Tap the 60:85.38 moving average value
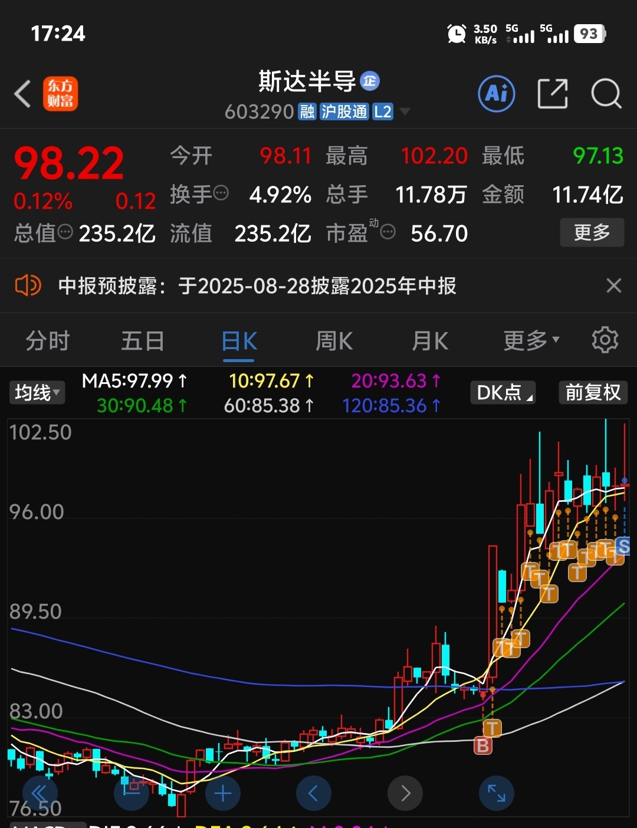 pyautogui.click(x=269, y=406)
